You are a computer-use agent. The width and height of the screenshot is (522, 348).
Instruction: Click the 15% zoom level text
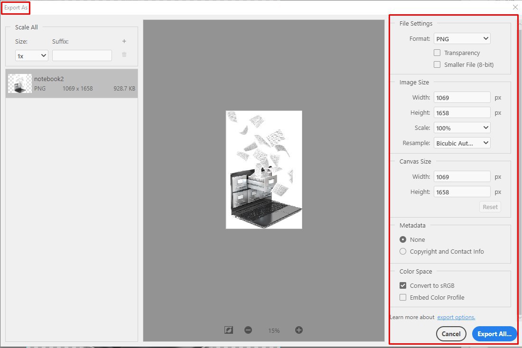(274, 330)
